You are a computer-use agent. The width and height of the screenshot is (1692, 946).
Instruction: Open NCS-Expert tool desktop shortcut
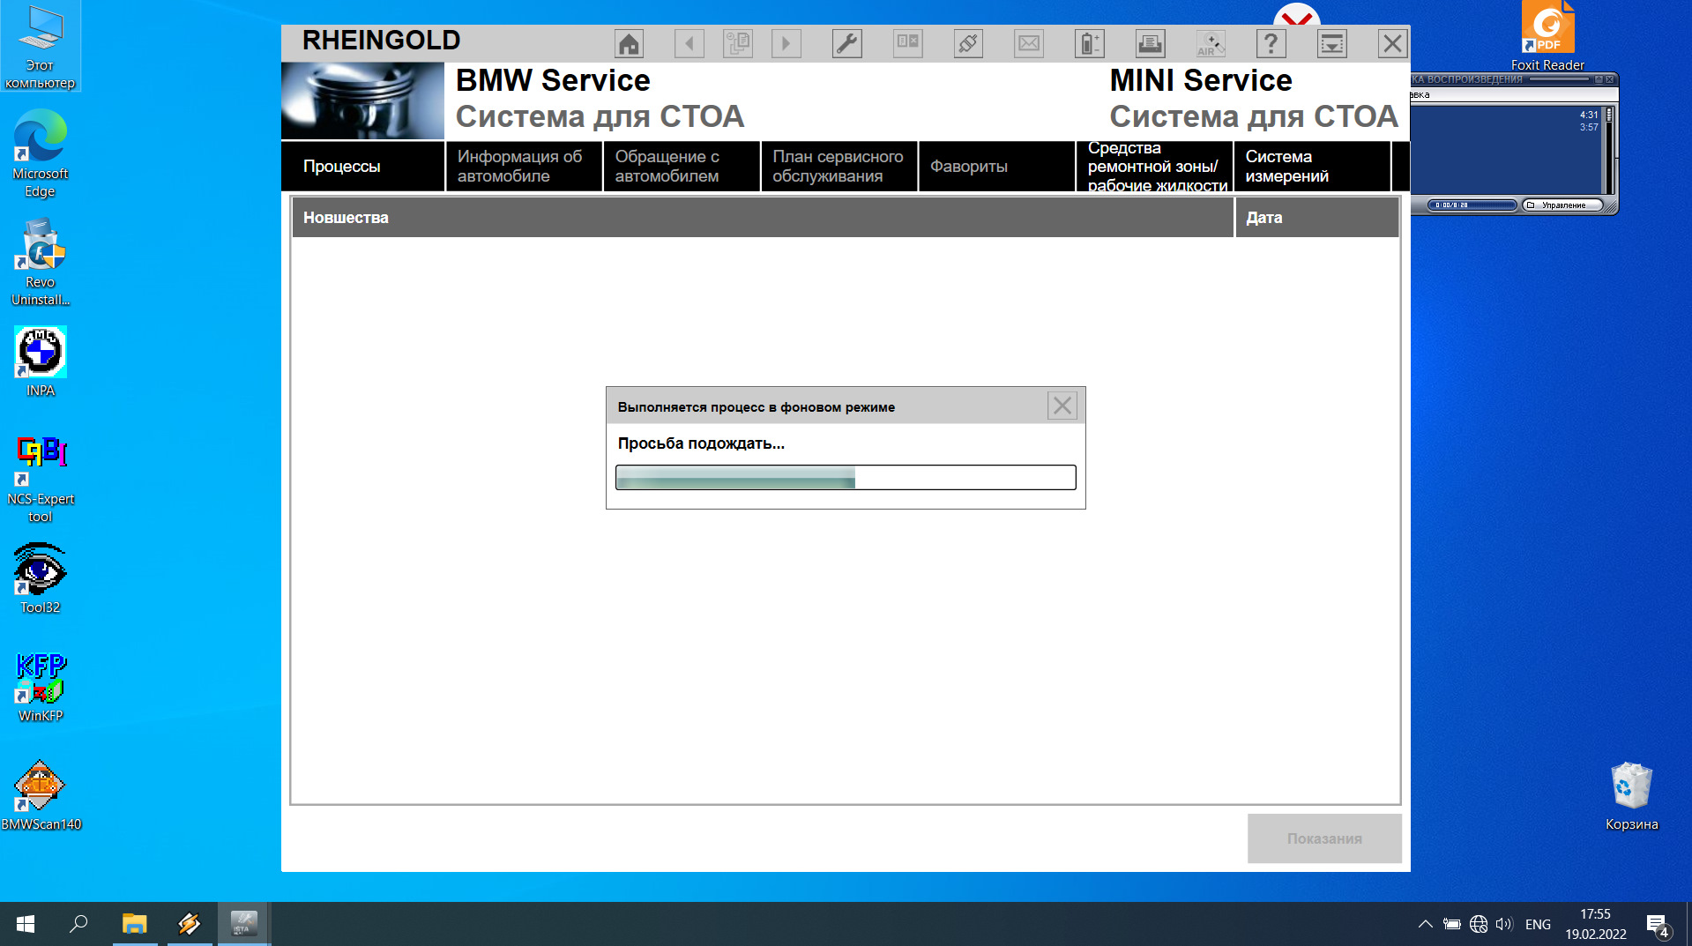pos(41,480)
